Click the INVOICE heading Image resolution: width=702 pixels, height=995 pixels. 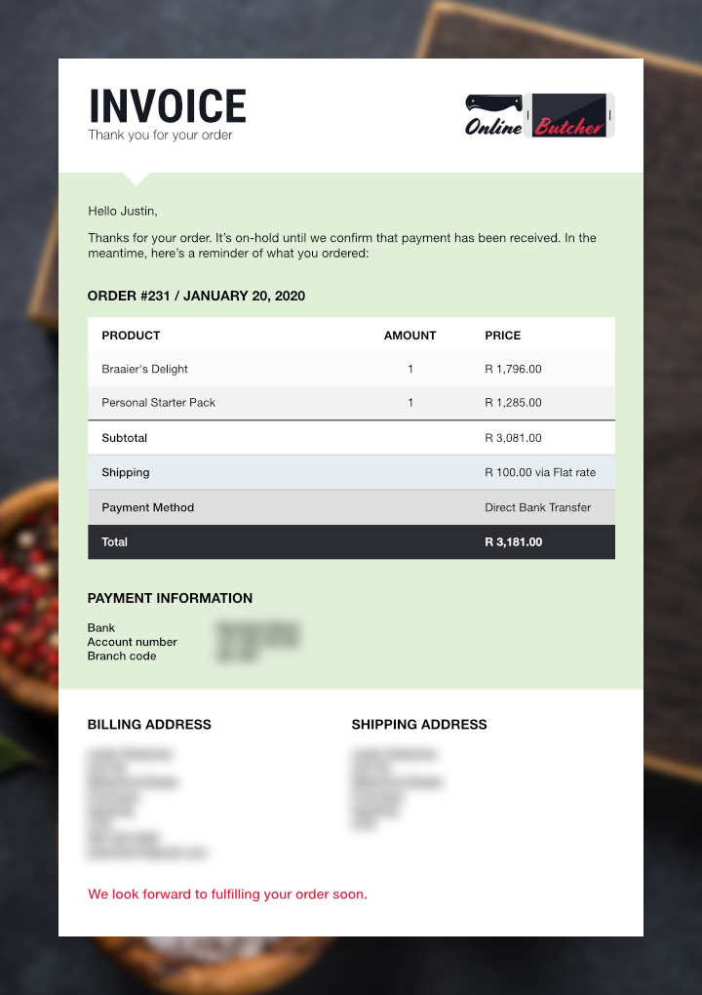pos(168,106)
